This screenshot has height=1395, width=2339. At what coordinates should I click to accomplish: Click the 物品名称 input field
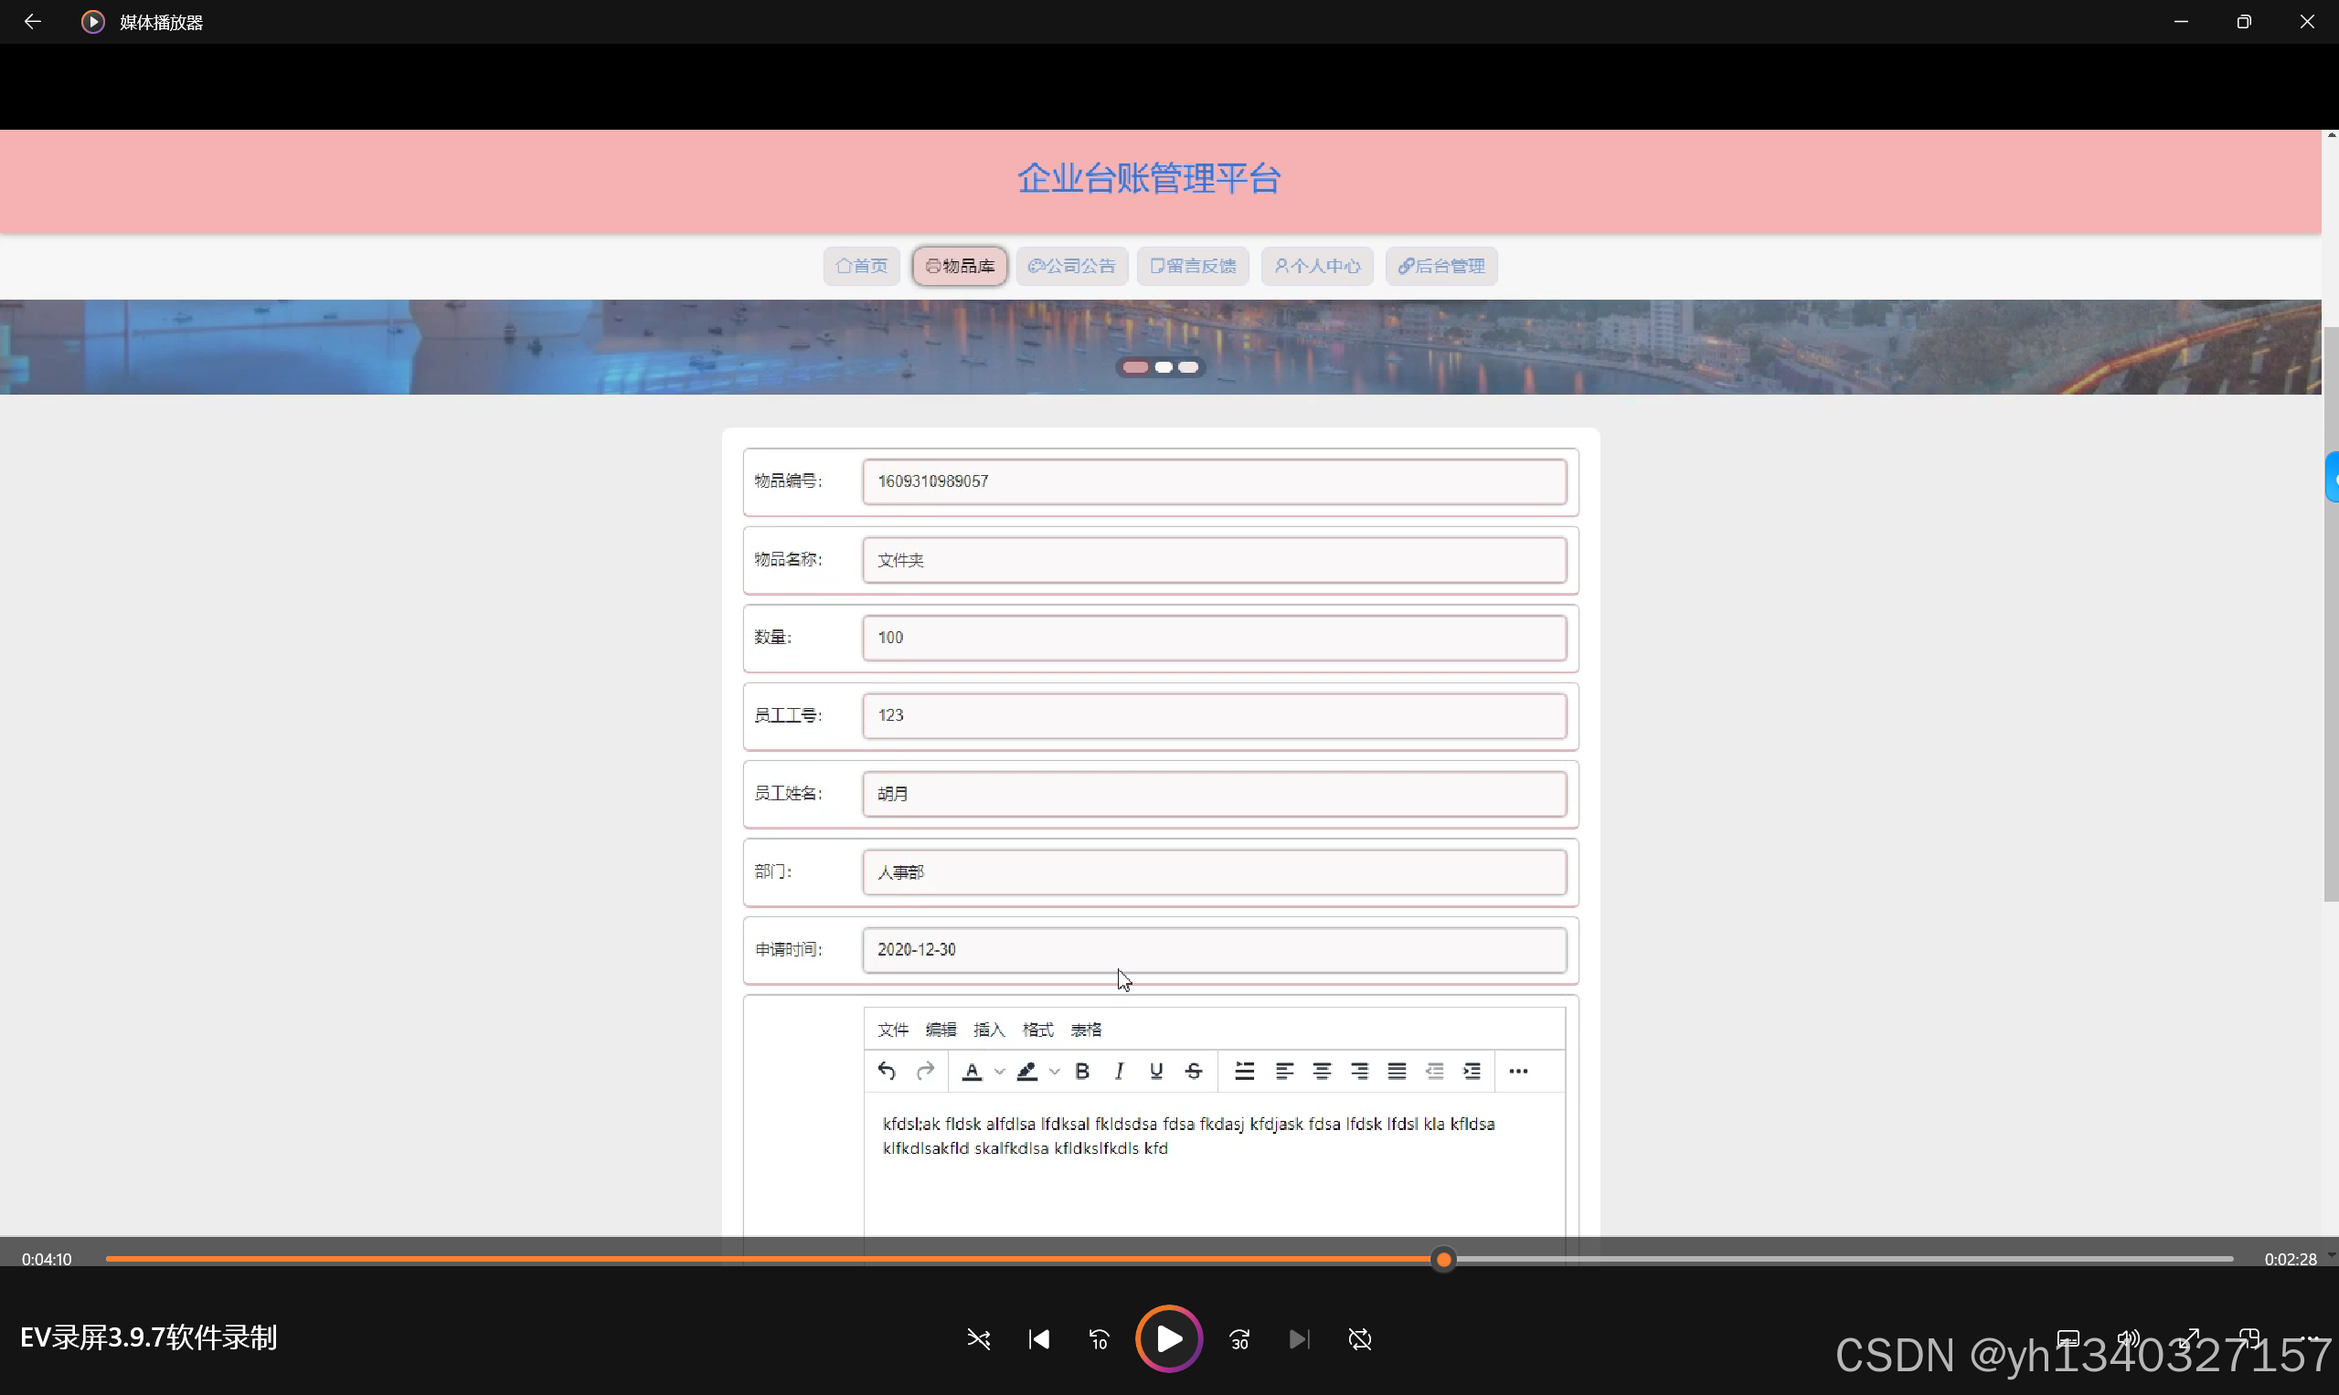pos(1213,560)
